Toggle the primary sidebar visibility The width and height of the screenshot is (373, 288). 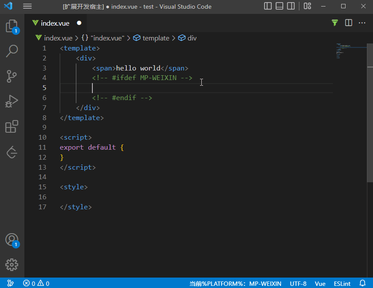coord(267,7)
